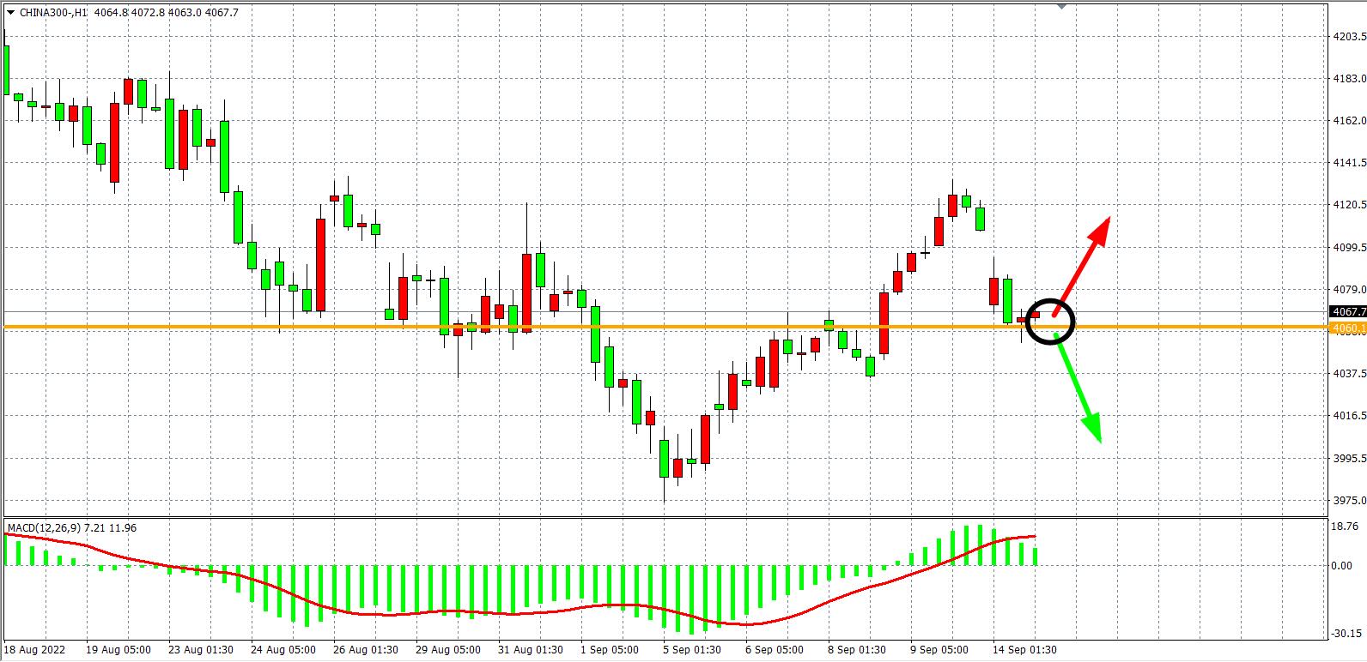Click the 4203.5 price scale label

pyautogui.click(x=1348, y=37)
